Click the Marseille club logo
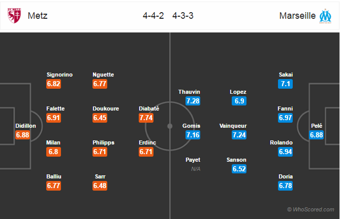340x219 pixels. click(x=325, y=16)
